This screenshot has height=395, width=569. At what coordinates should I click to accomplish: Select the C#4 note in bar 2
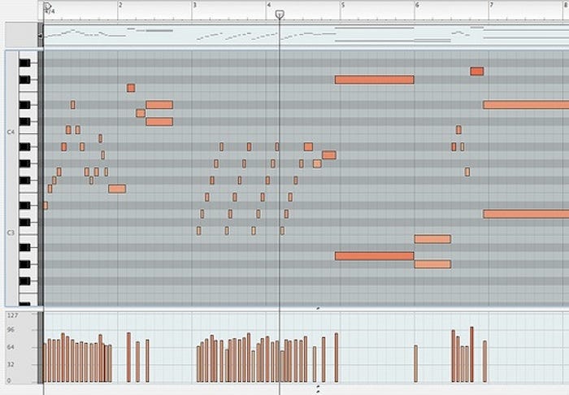(159, 122)
